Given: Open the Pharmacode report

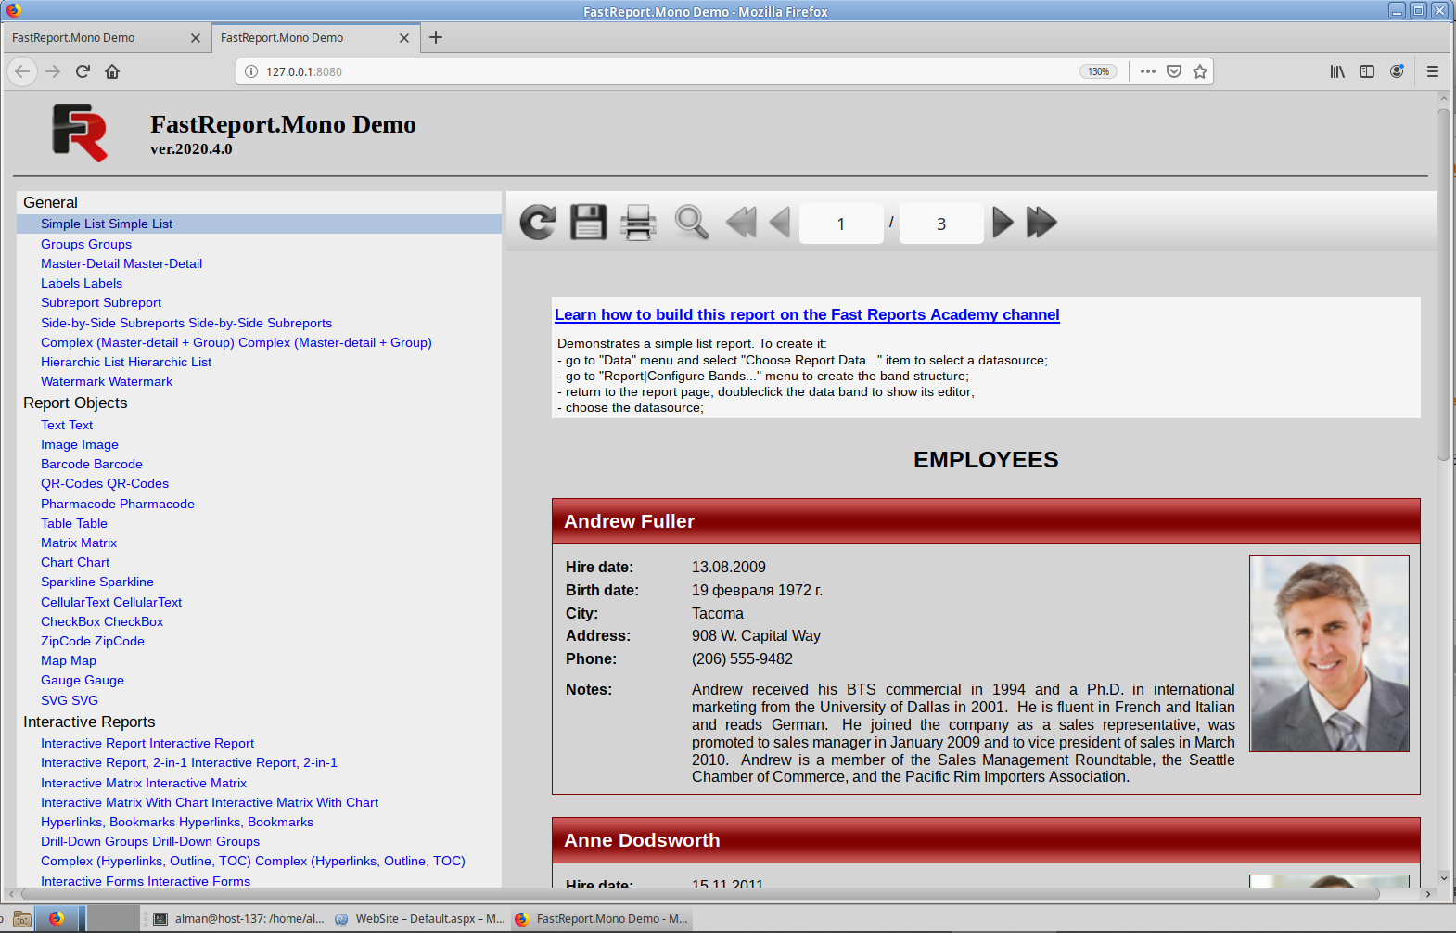Looking at the screenshot, I should [x=118, y=504].
